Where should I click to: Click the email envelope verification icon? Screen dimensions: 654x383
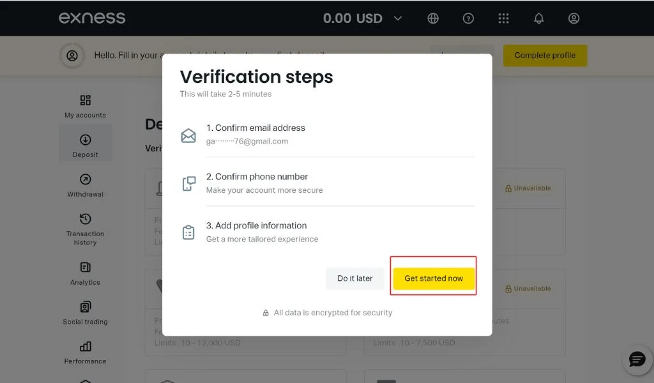(188, 135)
